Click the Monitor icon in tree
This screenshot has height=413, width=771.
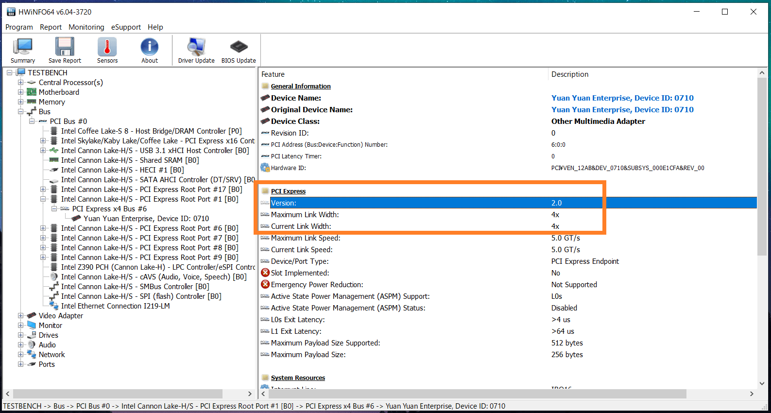[x=32, y=325]
